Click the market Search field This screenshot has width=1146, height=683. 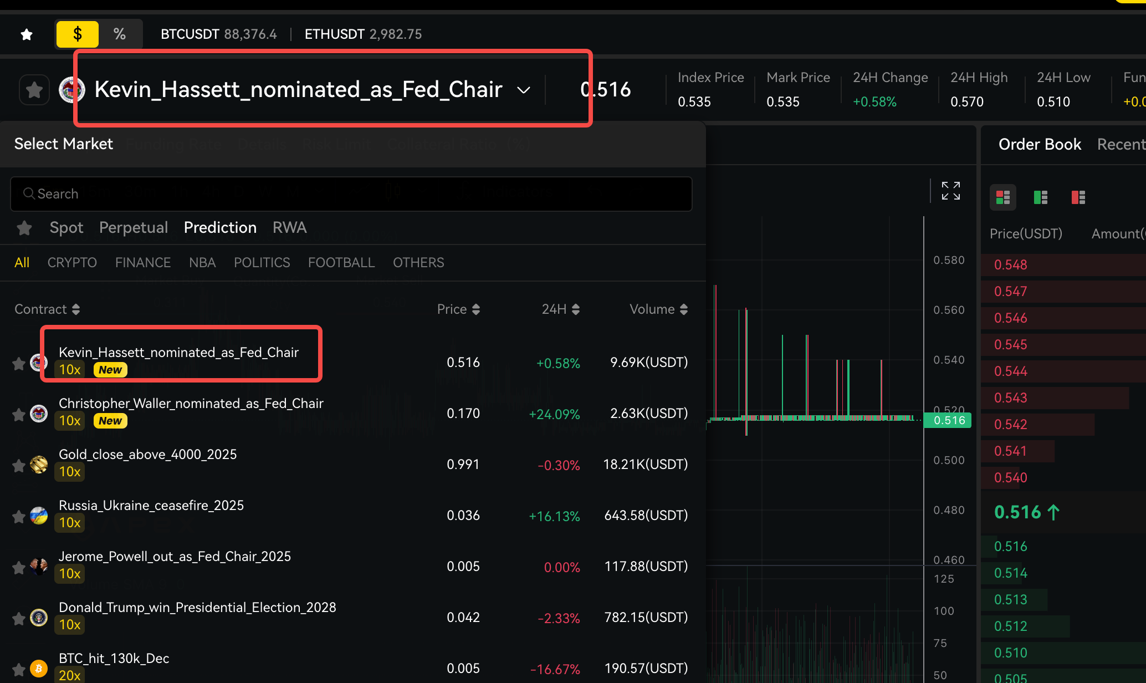pyautogui.click(x=351, y=194)
